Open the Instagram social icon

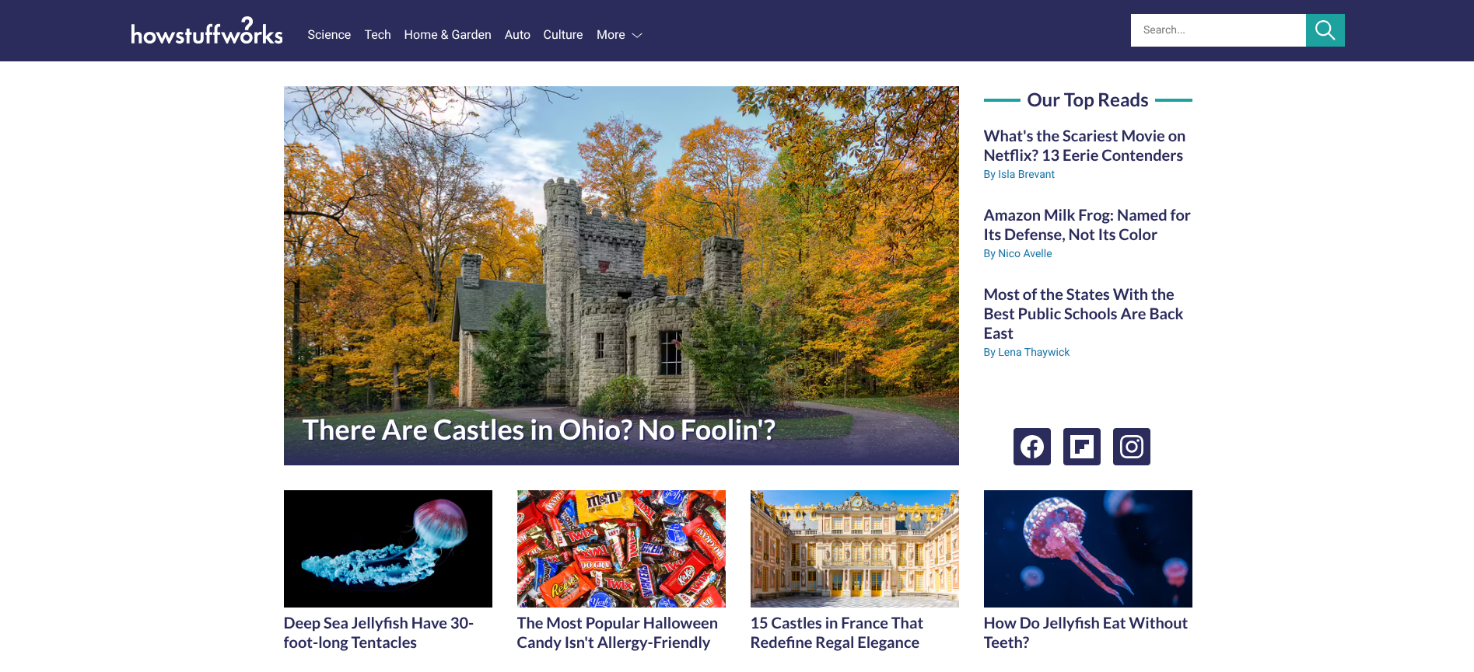point(1131,447)
